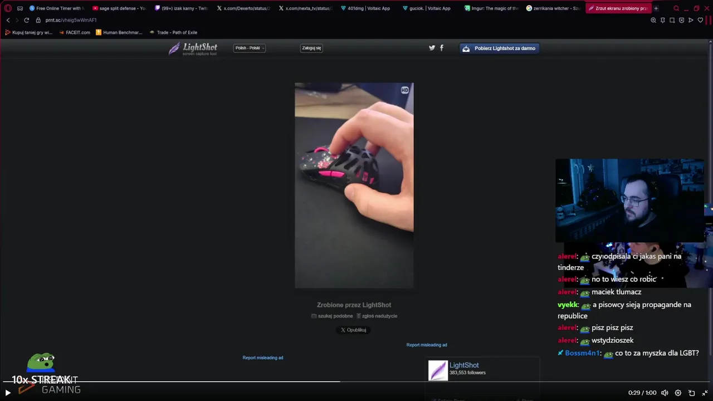Image resolution: width=713 pixels, height=401 pixels.
Task: Open the Opera main menu logo
Action: pos(8,8)
